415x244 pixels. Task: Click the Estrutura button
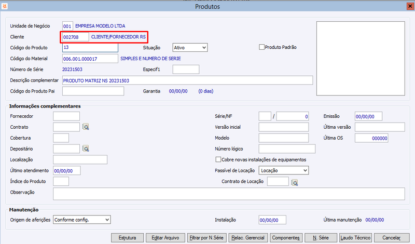coord(127,238)
